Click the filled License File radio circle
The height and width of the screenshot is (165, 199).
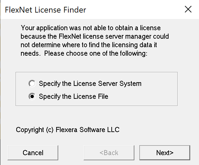point(32,96)
